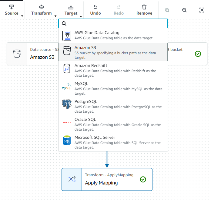Choose Oracle SQL as data target
Image resolution: width=211 pixels, height=200 pixels.
(x=113, y=124)
